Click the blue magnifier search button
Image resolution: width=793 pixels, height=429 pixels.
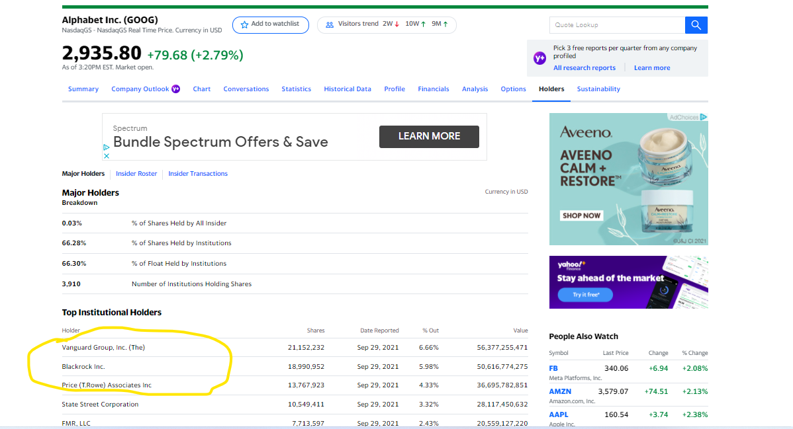(x=696, y=24)
